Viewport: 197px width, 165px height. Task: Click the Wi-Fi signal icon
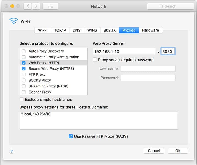14,21
